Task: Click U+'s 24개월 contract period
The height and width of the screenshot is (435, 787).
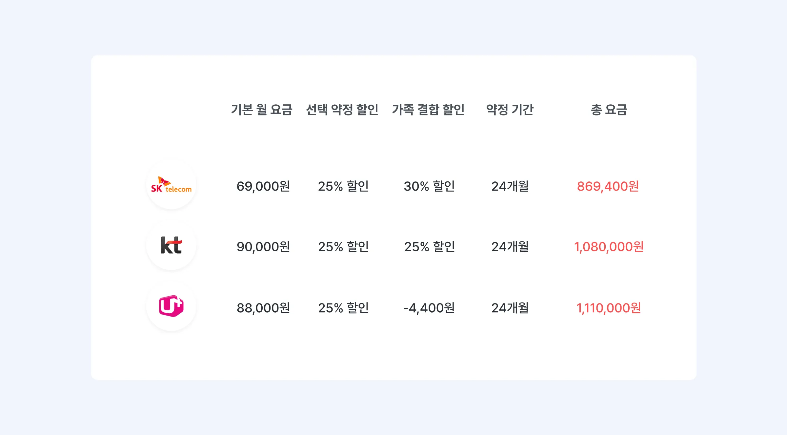Action: coord(510,308)
